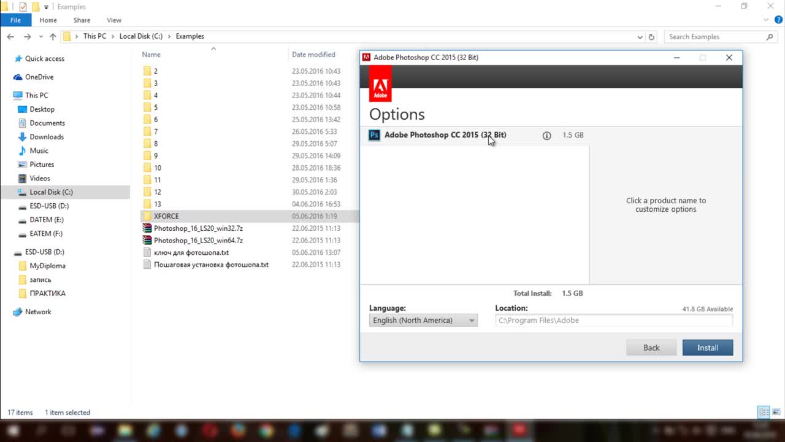Select Network in navigation pane
This screenshot has width=785, height=442.
pyautogui.click(x=38, y=312)
